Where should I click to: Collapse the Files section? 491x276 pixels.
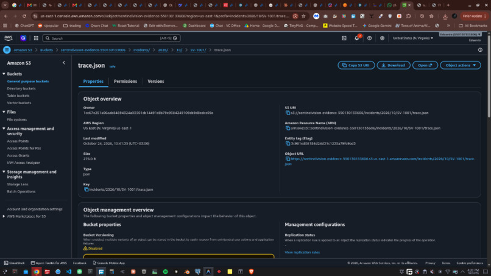point(4,112)
